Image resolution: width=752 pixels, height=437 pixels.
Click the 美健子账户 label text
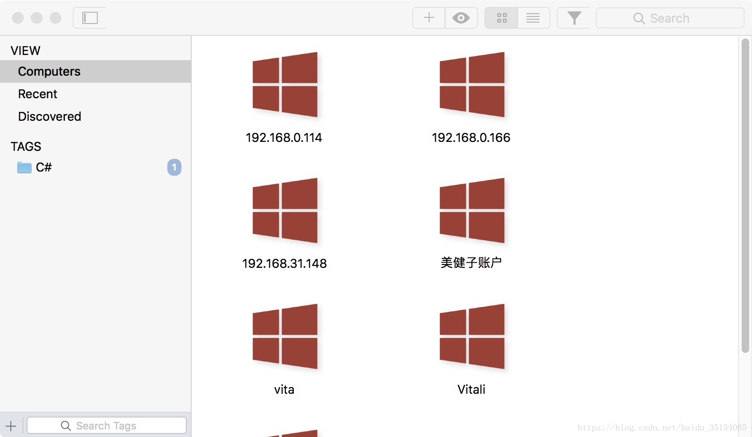point(471,263)
